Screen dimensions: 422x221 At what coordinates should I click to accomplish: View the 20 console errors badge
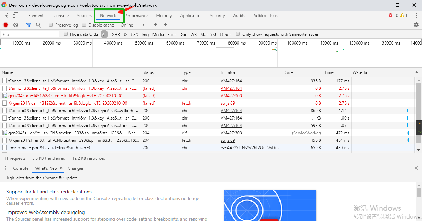pos(394,15)
